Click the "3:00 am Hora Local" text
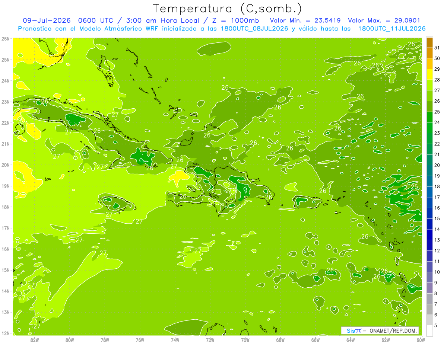Image resolution: width=447 pixels, height=345 pixels. [162, 20]
